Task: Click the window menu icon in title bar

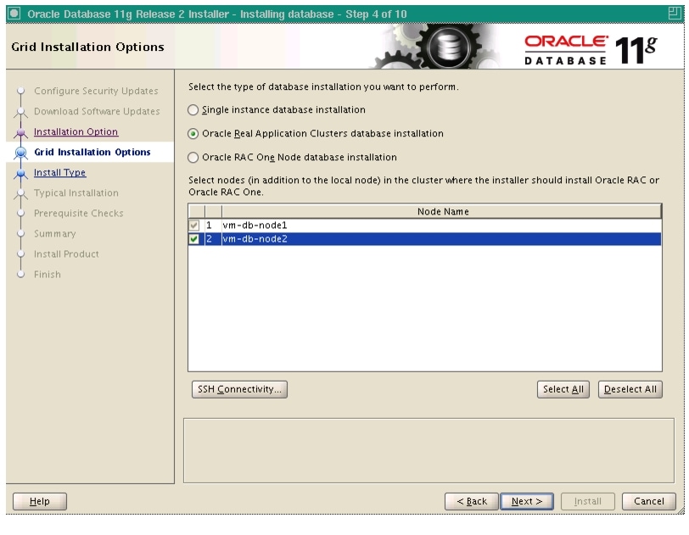Action: tap(14, 14)
